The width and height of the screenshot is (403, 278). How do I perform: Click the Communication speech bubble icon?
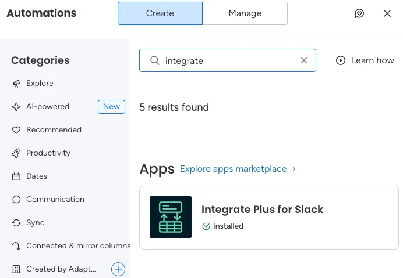tap(16, 200)
